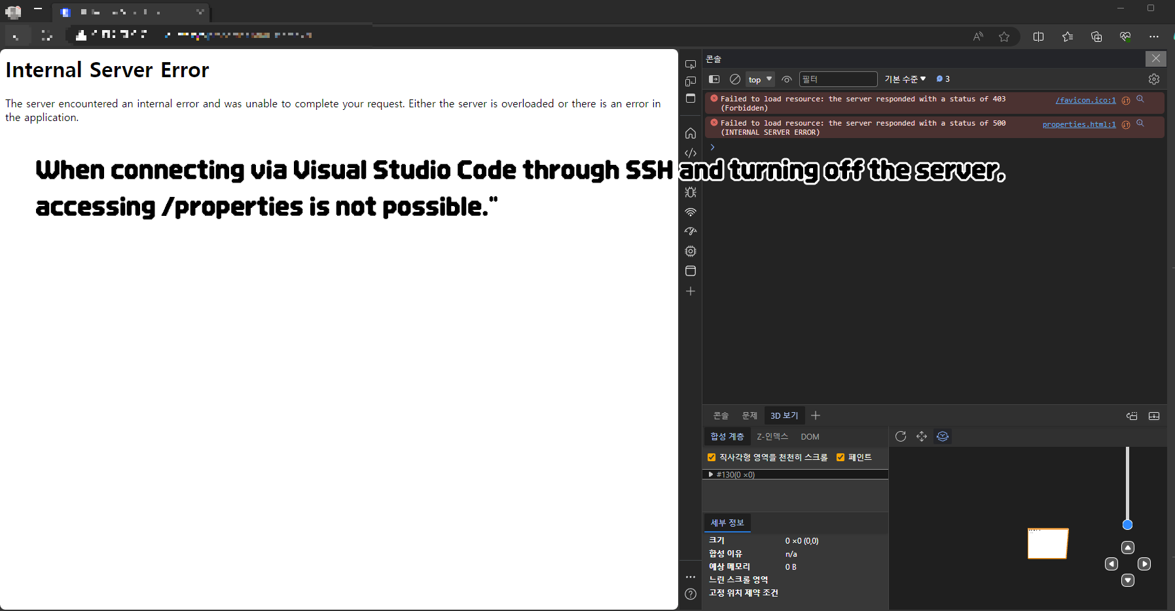Screen dimensions: 1175x611
Task: Move quick view to the top panel
Action: pos(1132,416)
